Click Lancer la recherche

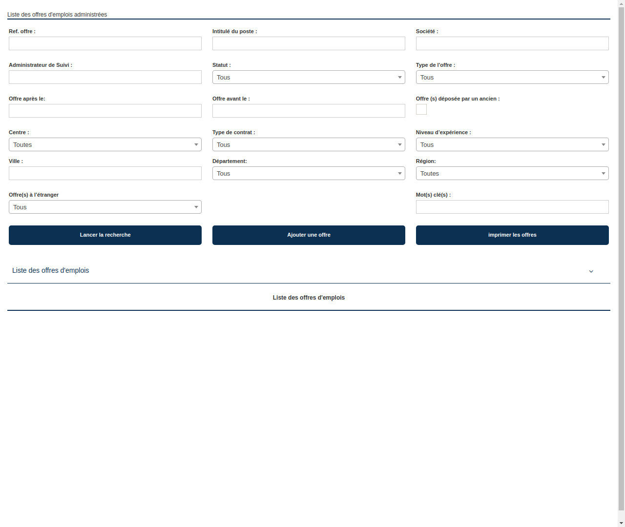click(x=105, y=235)
